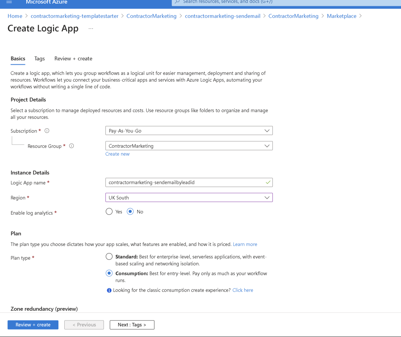This screenshot has width=401, height=337.
Task: Click the green validation checkmark in name field
Action: 268,182
